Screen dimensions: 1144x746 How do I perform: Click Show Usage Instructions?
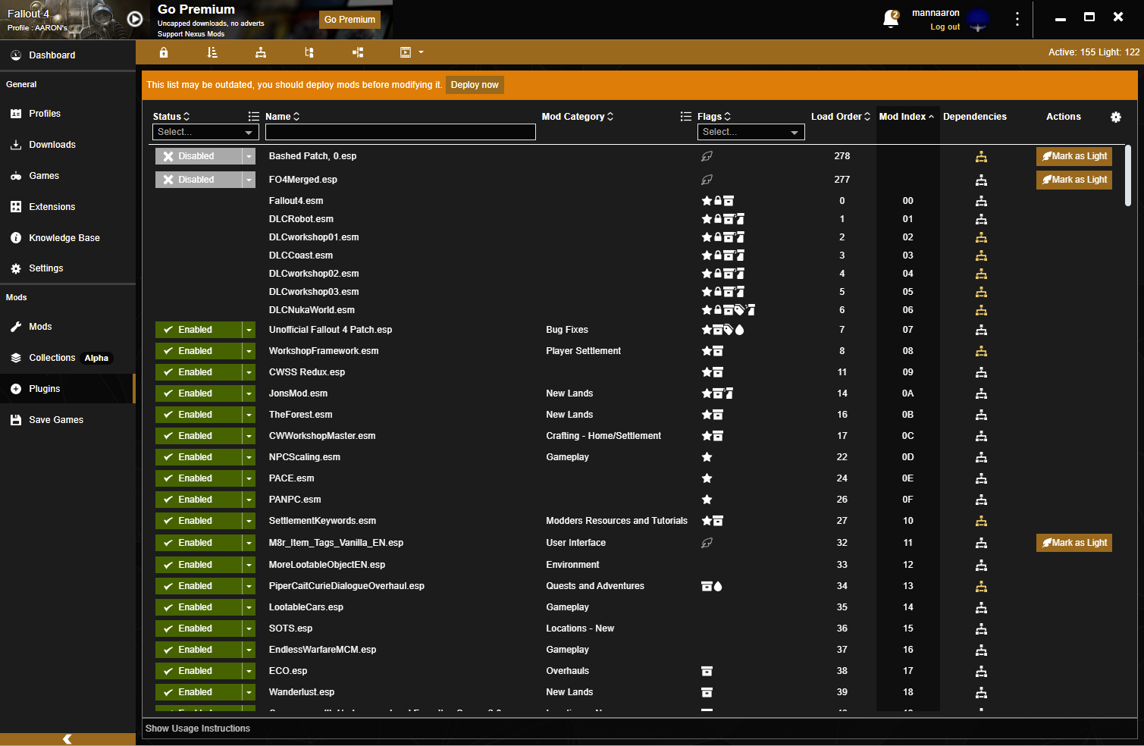(x=198, y=729)
